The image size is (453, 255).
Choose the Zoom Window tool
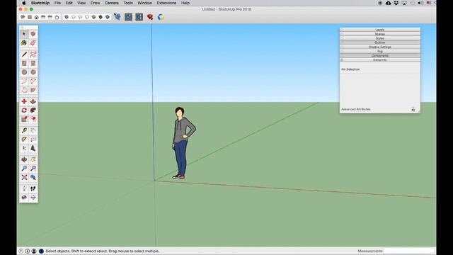[x=33, y=169]
